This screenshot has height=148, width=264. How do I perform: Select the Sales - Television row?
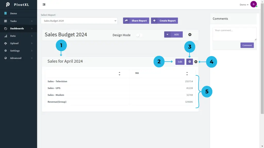(120, 81)
